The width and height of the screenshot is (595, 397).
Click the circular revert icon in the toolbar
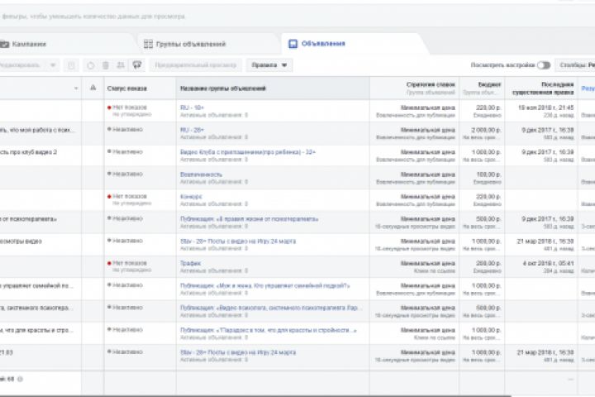coord(91,65)
